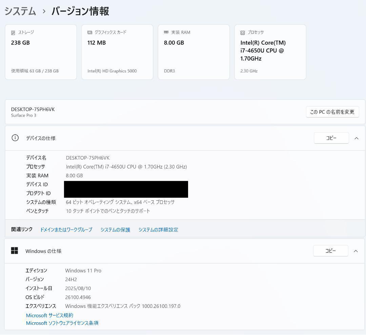Screen dimensions: 366x335
Task: Collapse the デバイスの仕様 section chevron
Action: pyautogui.click(x=356, y=138)
